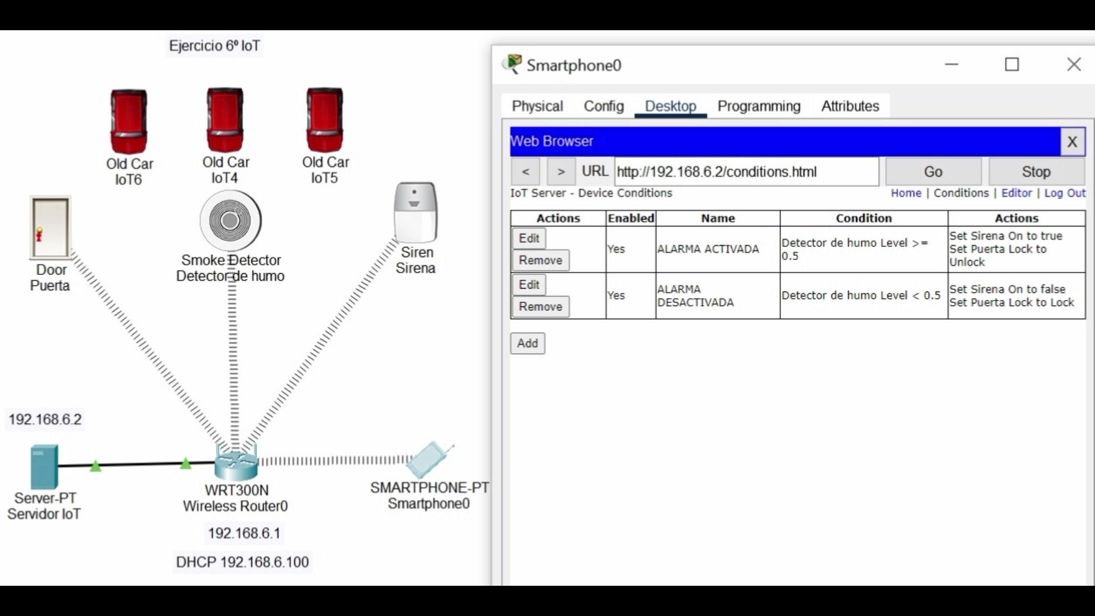Add a new device condition
The image size is (1095, 616).
point(527,343)
